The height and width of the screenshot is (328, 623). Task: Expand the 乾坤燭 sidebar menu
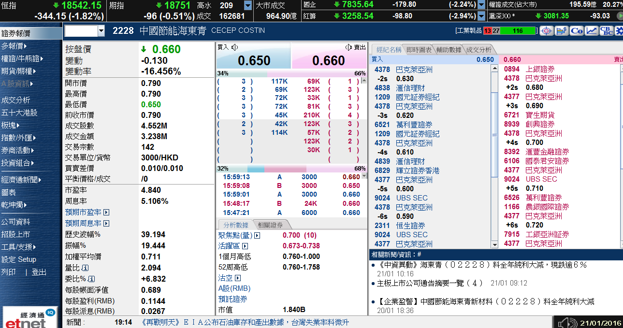tap(14, 205)
